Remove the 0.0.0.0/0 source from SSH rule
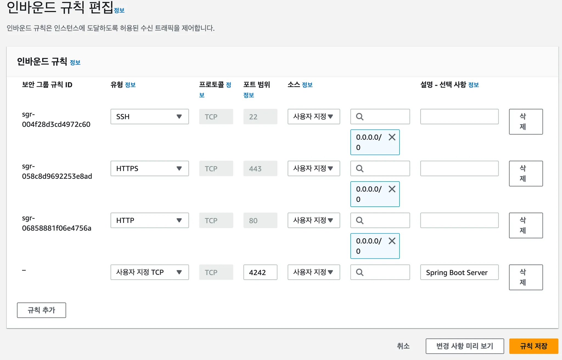 point(392,137)
